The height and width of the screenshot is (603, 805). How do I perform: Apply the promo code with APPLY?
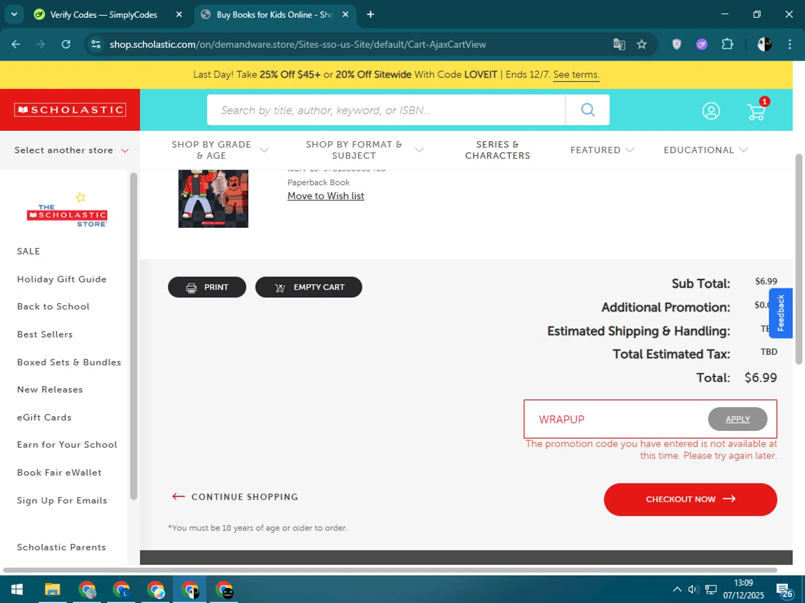[738, 419]
